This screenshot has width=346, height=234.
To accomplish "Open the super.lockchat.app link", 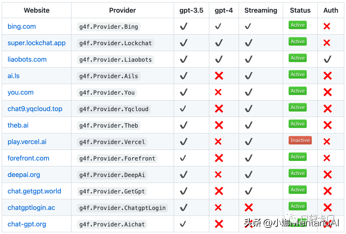I will (x=37, y=43).
